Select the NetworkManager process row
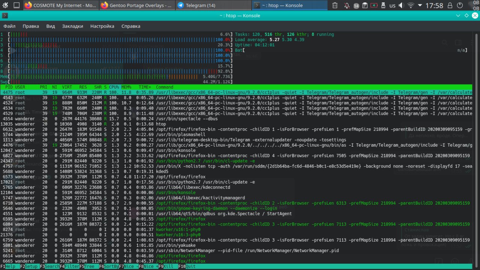Image resolution: width=480 pixels, height=270 pixels. coord(236,251)
